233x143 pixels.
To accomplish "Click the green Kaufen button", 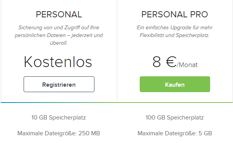I will (175, 84).
